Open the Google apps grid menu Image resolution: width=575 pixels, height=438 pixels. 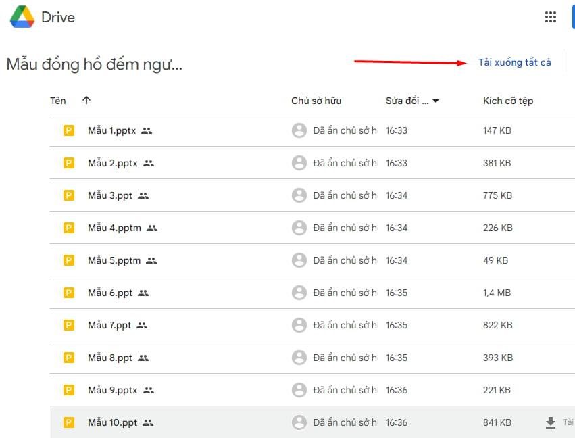click(x=550, y=16)
